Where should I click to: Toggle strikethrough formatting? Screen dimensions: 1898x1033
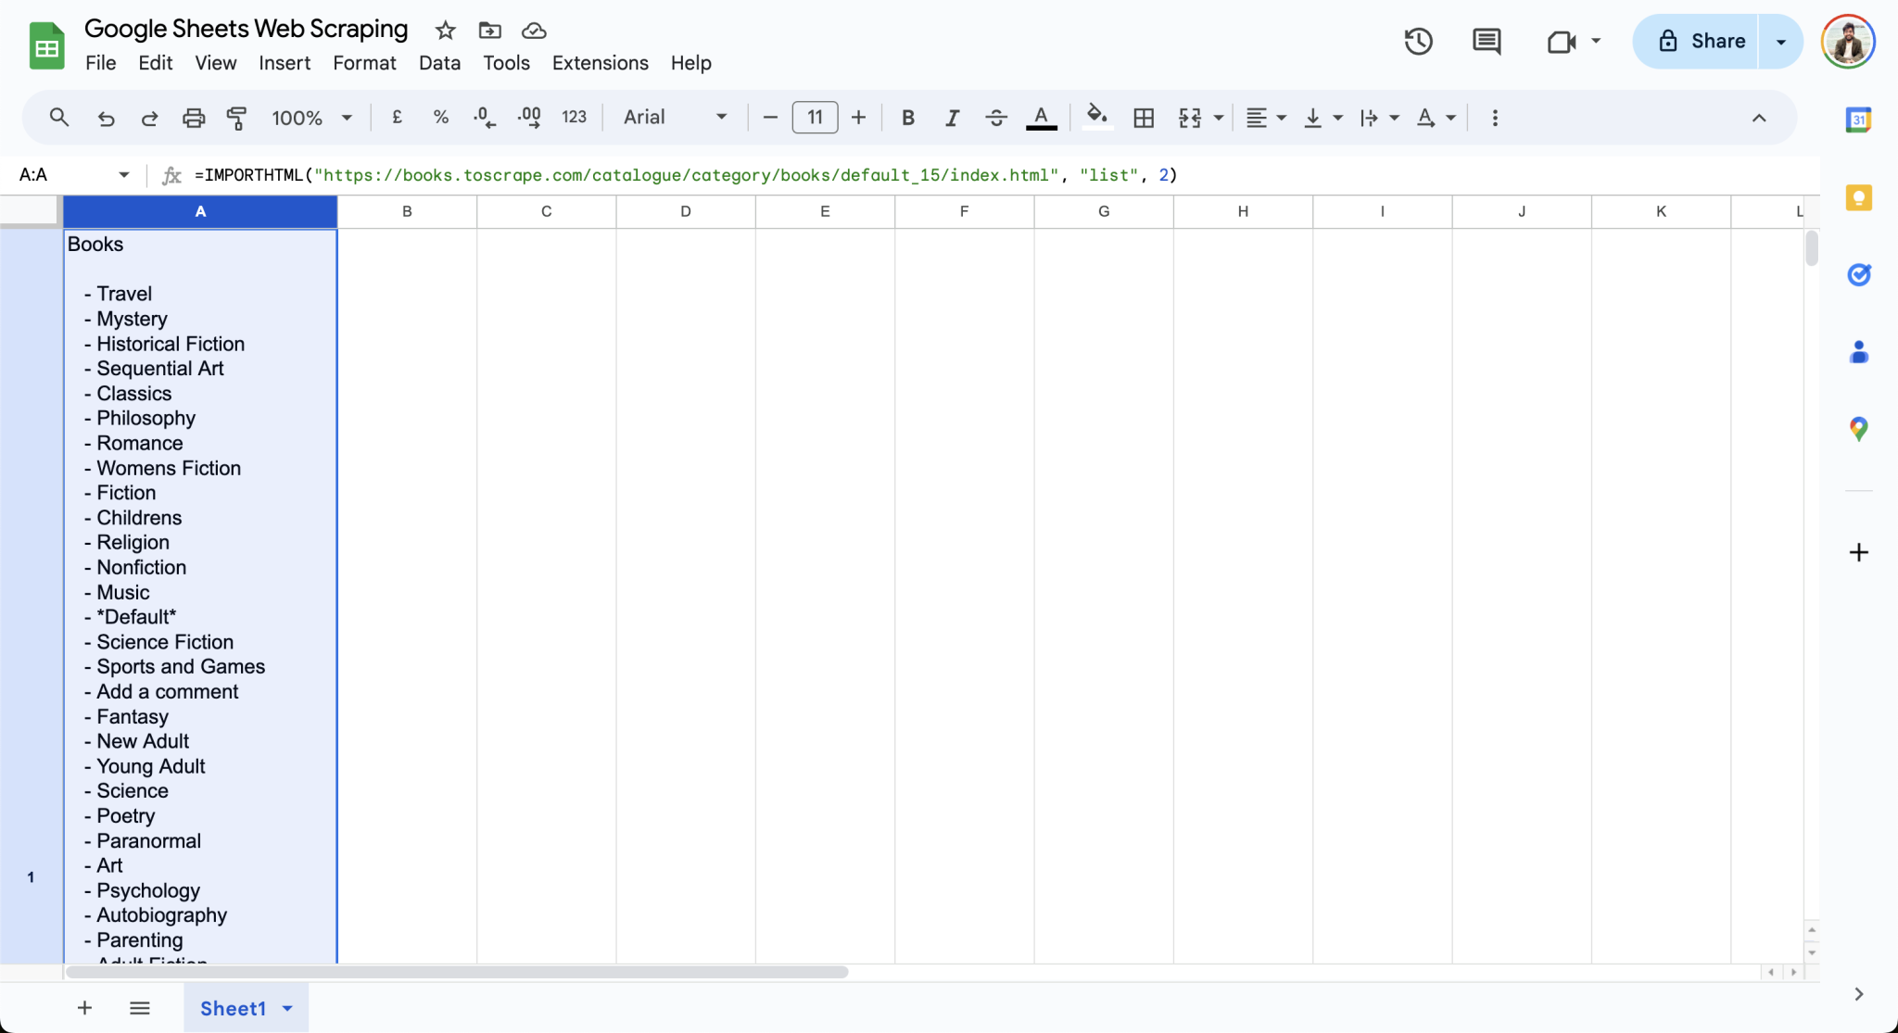995,118
